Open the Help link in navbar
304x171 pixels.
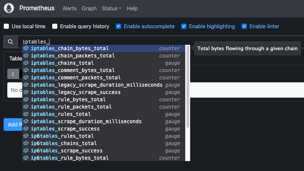point(132,8)
